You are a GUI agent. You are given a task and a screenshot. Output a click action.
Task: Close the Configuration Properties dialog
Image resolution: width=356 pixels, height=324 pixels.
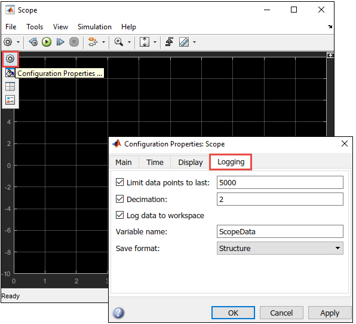345,143
